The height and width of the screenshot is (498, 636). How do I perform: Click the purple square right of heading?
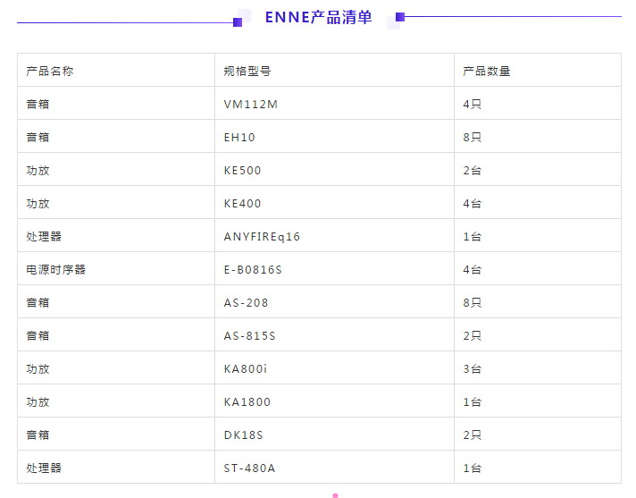[400, 17]
